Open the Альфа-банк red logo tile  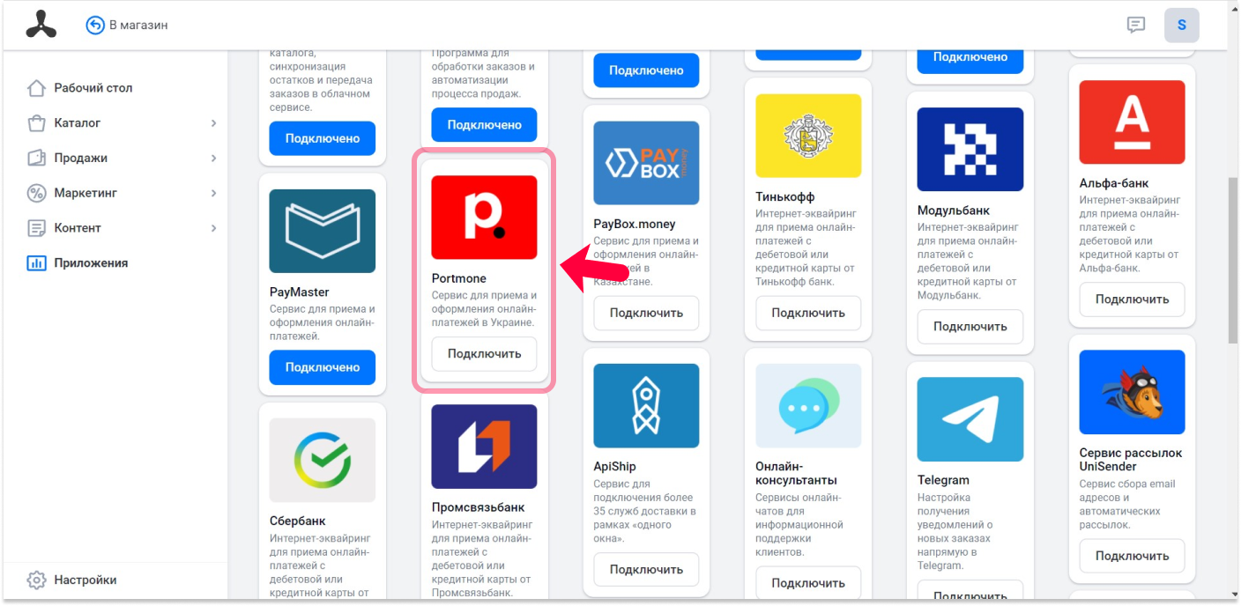tap(1133, 122)
